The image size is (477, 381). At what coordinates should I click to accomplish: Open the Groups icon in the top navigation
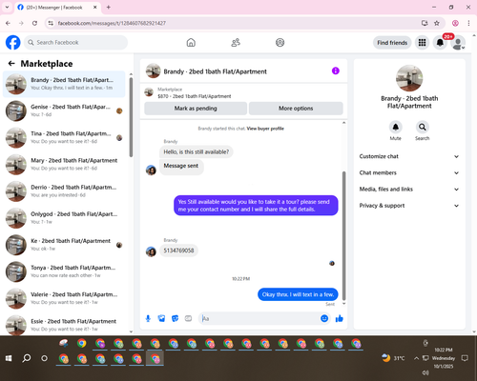[280, 43]
